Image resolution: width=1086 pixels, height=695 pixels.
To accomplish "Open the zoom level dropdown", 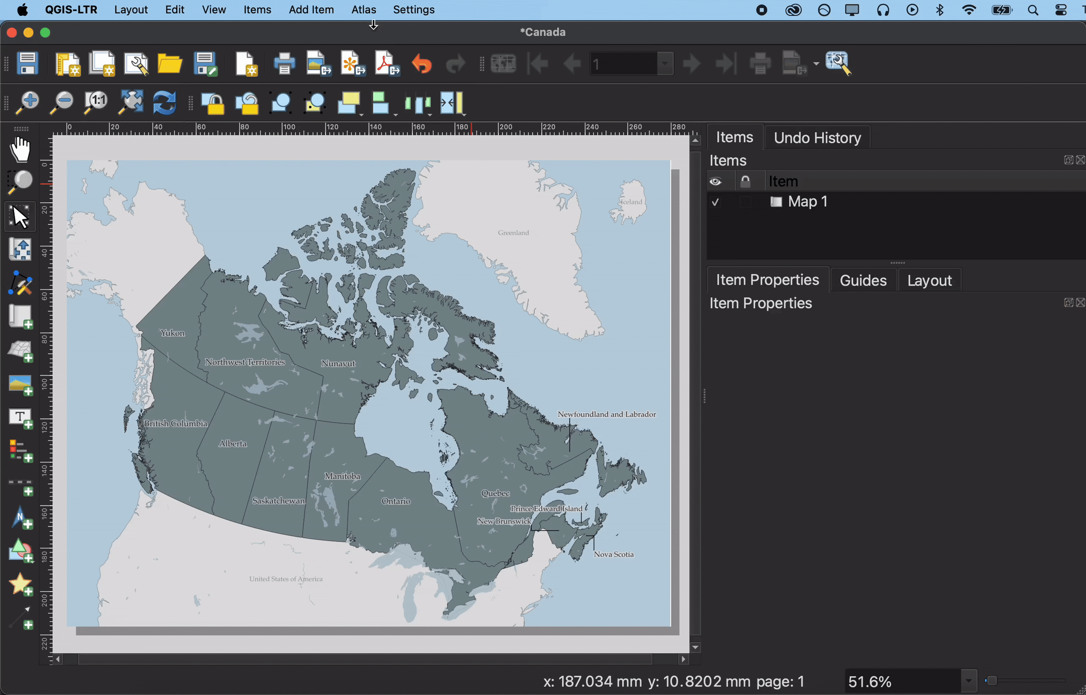I will click(x=968, y=681).
